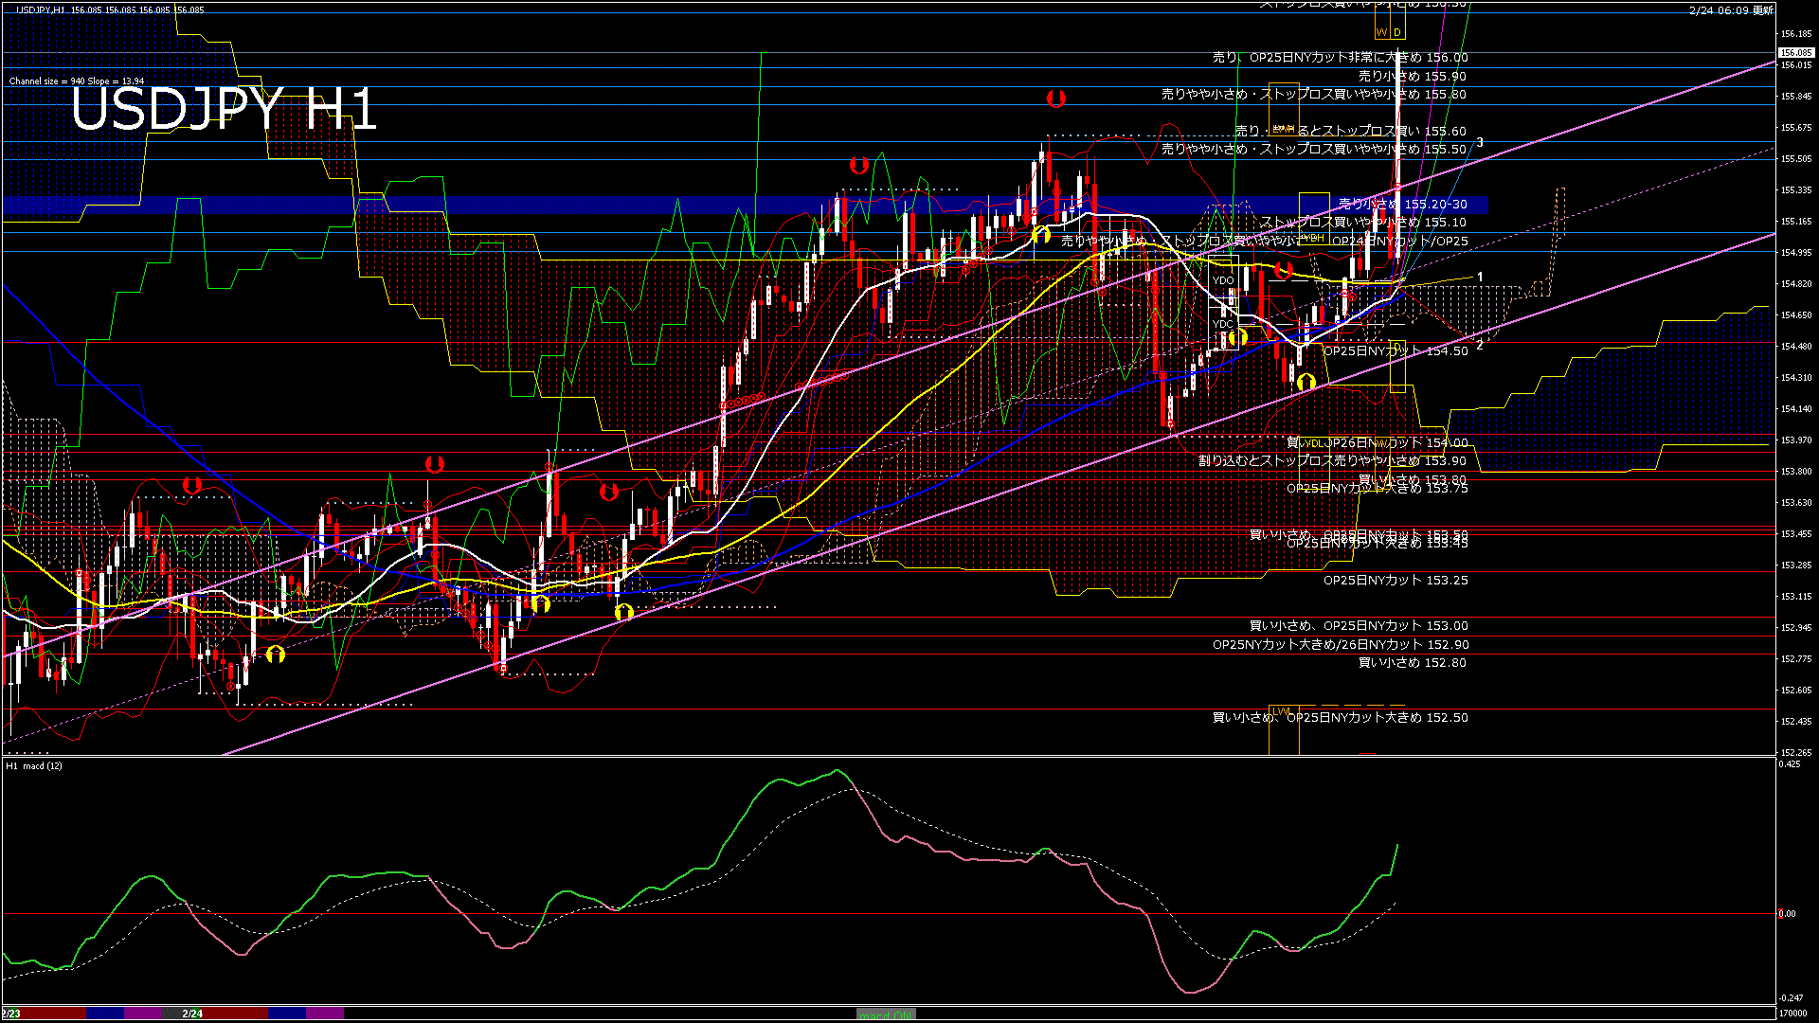Click the 買い小さめ 152.80 order label
Image resolution: width=1819 pixels, height=1023 pixels.
[1412, 663]
